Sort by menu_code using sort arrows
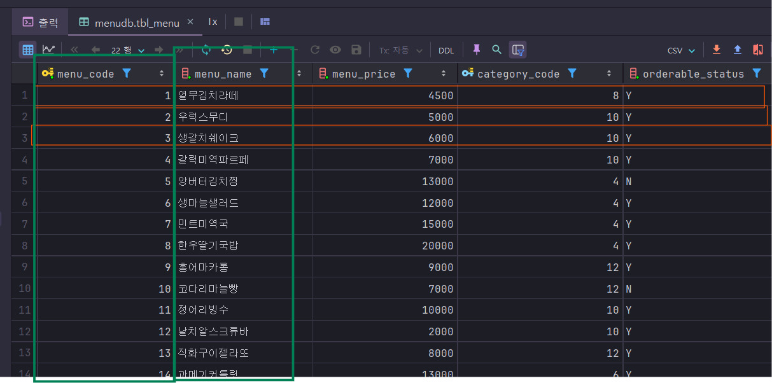Viewport: 772px width, 383px height. [x=162, y=74]
